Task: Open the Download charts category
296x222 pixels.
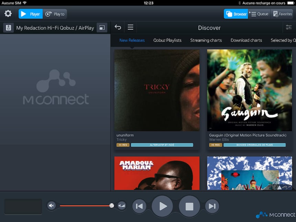Action: [x=246, y=40]
